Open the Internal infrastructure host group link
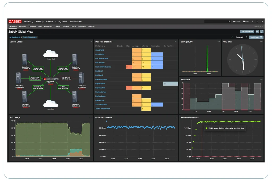The image size is (272, 181). click(103, 67)
